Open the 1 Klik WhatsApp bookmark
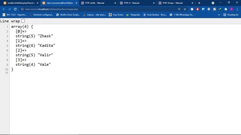Image resolution: width=241 pixels, height=135 pixels. (x=182, y=15)
